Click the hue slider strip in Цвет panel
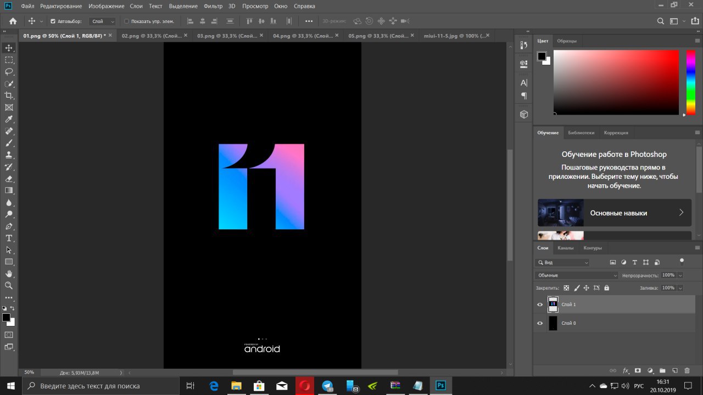 point(690,82)
